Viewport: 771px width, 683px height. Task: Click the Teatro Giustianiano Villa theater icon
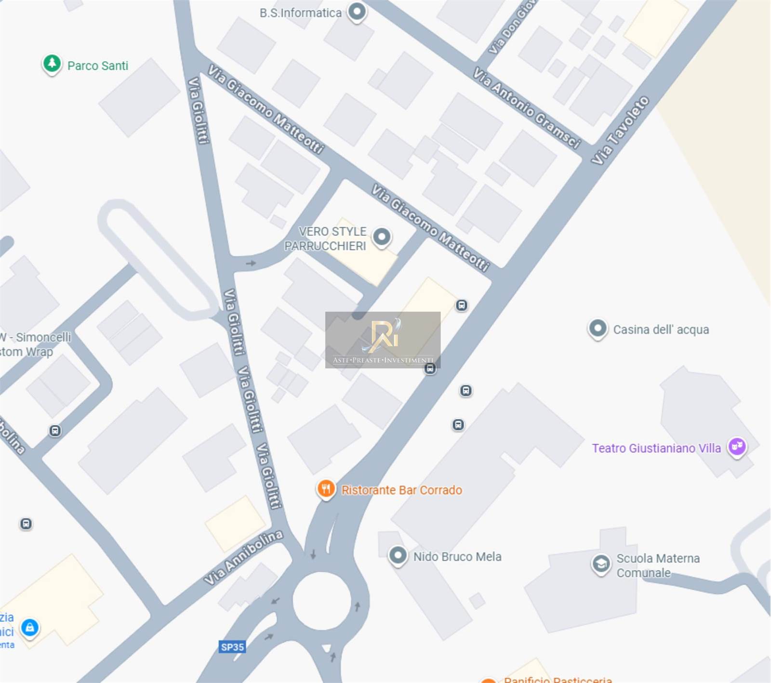[737, 447]
